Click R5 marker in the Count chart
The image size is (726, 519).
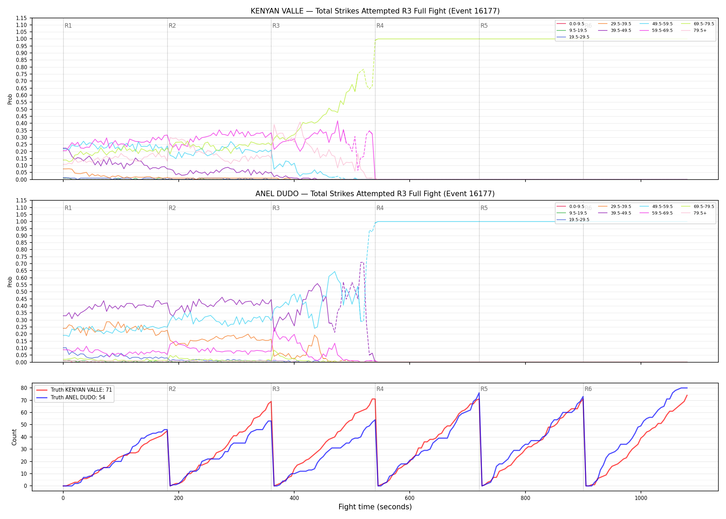(x=484, y=389)
